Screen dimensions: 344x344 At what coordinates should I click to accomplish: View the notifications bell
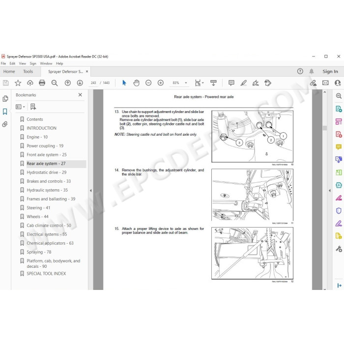[312, 71]
